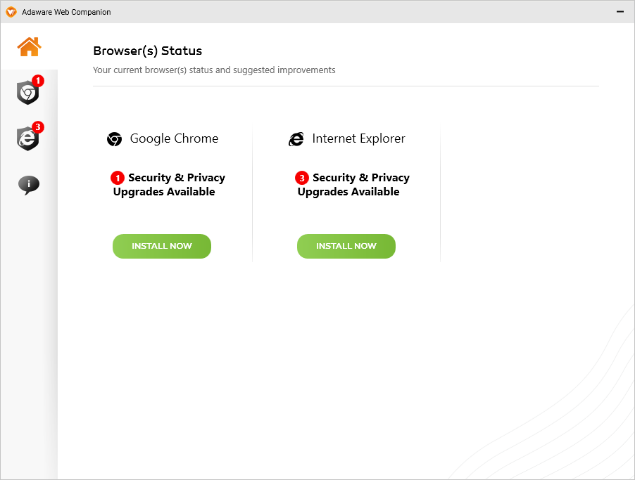Click red badge on sidebar Chrome shield
635x480 pixels.
tap(38, 81)
